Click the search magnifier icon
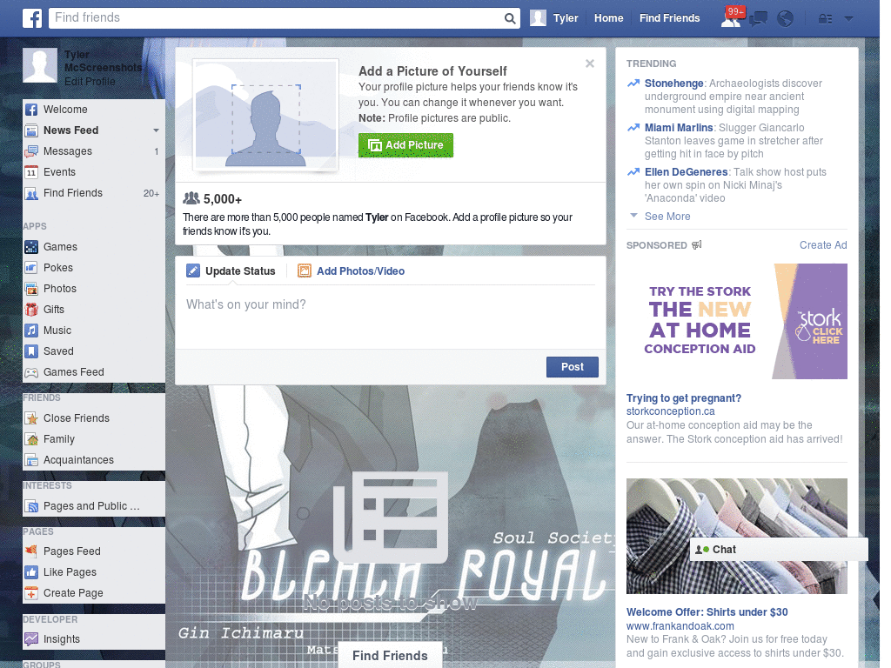The width and height of the screenshot is (891, 668). tap(510, 18)
